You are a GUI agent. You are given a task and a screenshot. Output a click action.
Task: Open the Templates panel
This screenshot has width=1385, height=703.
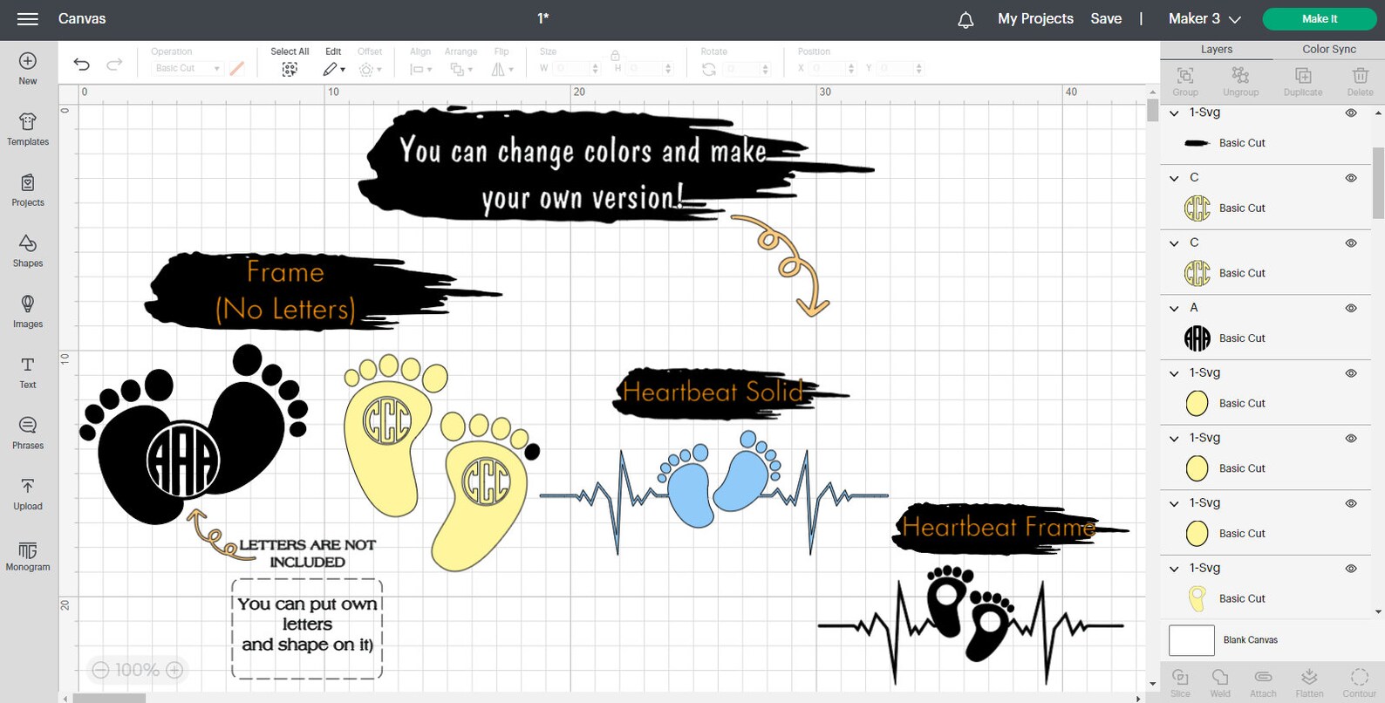[28, 129]
